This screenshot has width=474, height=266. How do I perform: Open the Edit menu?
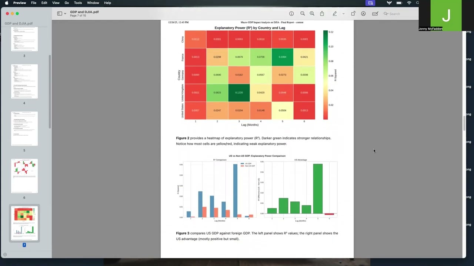(x=44, y=3)
